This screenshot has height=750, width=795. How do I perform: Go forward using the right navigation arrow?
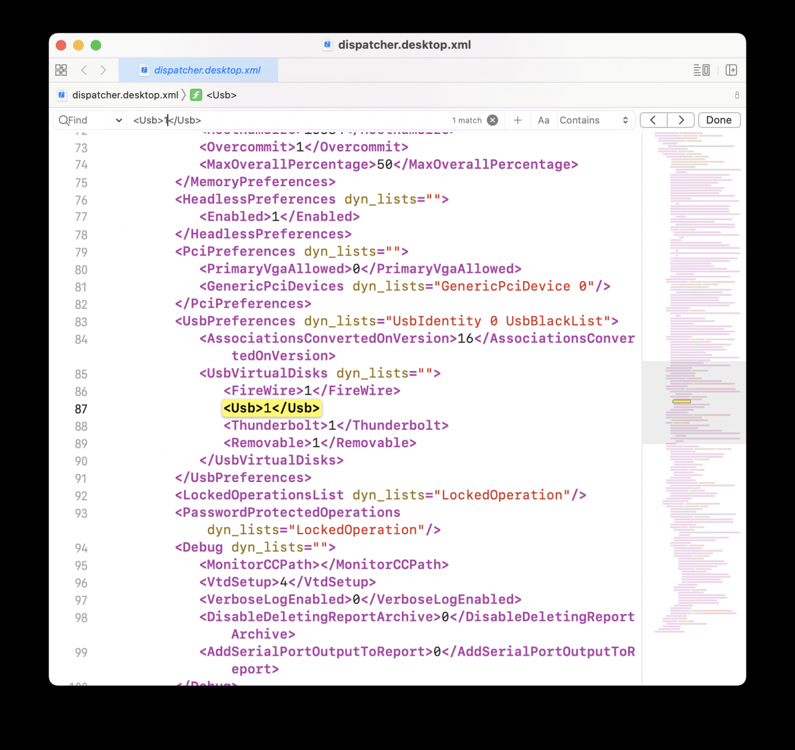pyautogui.click(x=103, y=70)
